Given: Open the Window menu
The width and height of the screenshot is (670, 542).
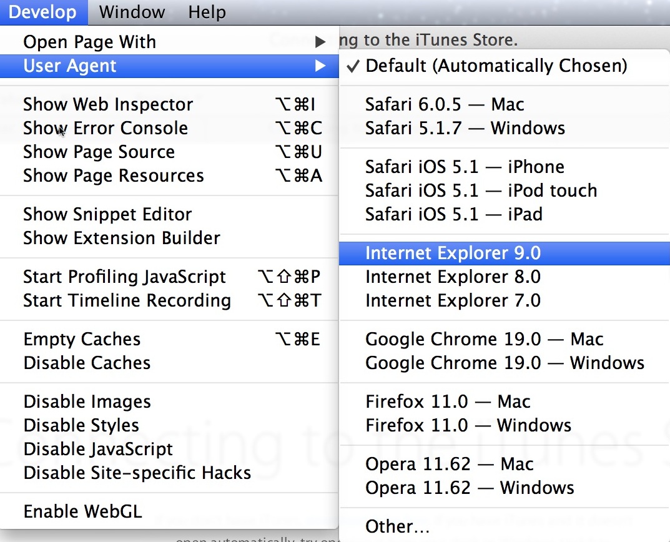Looking at the screenshot, I should coord(132,12).
